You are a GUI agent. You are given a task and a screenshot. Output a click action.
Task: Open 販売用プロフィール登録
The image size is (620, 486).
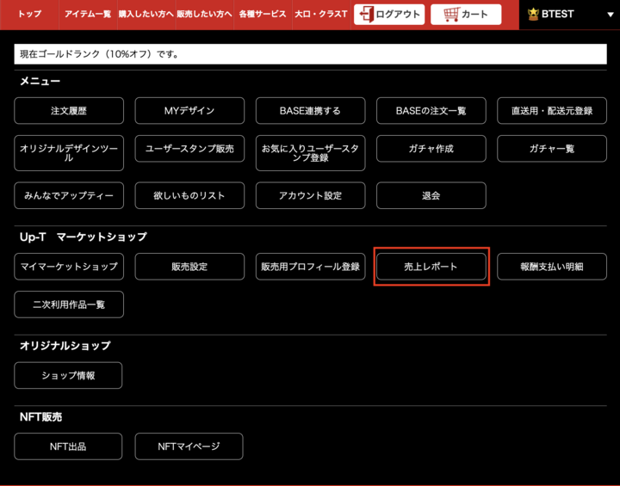pyautogui.click(x=310, y=267)
